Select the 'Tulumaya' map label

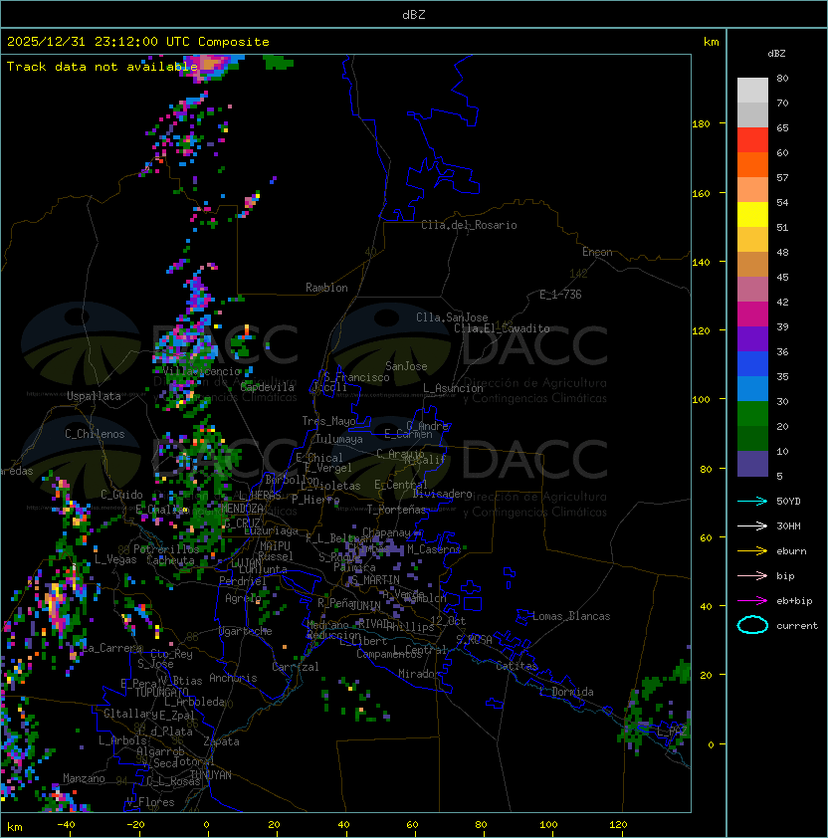(339, 439)
